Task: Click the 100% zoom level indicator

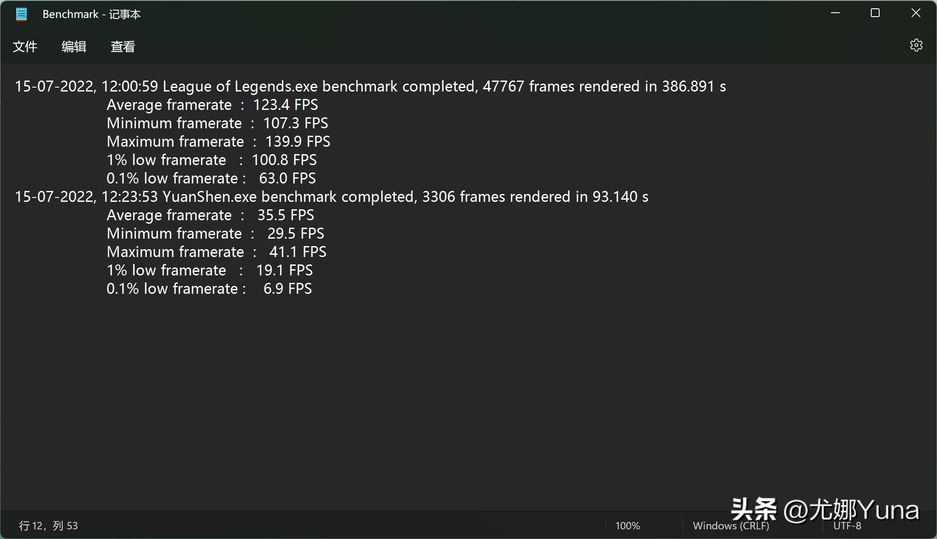Action: tap(627, 525)
